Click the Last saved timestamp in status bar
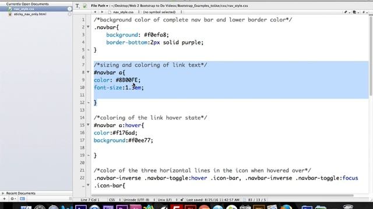This screenshot has height=209, width=373. coord(213,200)
